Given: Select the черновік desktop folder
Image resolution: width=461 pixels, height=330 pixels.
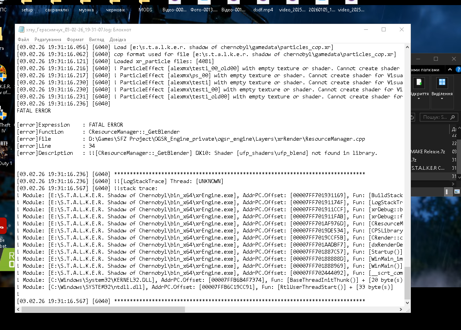Looking at the screenshot, I should pyautogui.click(x=115, y=6).
